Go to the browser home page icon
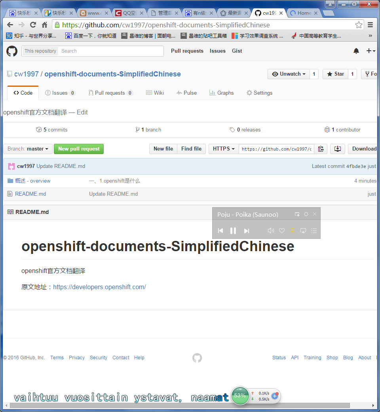Screen dimensions: 380x412 tap(45, 25)
